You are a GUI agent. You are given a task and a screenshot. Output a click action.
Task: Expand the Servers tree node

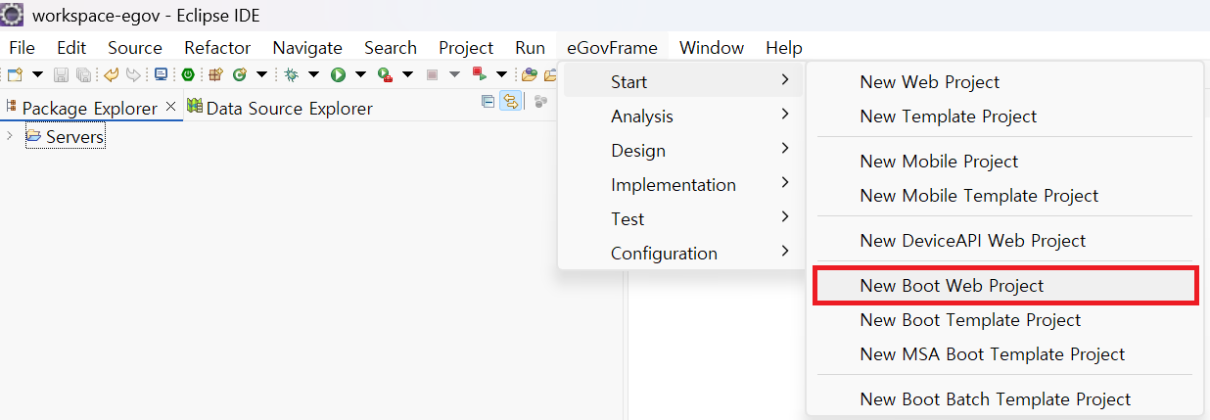tap(10, 136)
